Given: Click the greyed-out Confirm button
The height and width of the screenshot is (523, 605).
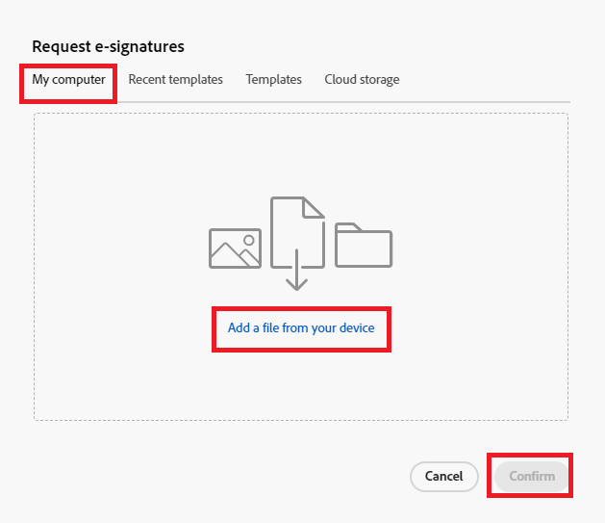Looking at the screenshot, I should [x=532, y=476].
